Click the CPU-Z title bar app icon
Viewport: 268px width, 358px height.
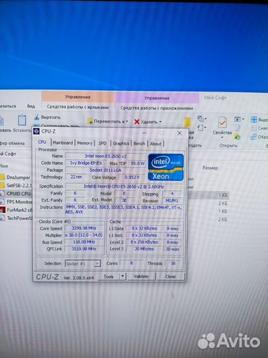(x=36, y=131)
